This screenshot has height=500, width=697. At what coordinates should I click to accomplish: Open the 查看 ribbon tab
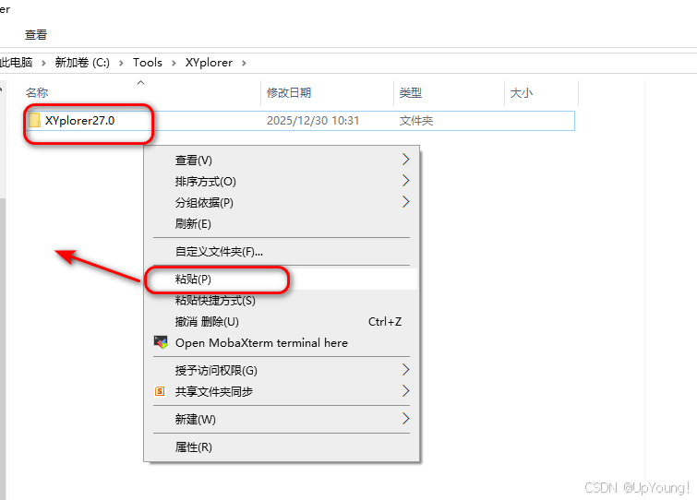pos(36,35)
